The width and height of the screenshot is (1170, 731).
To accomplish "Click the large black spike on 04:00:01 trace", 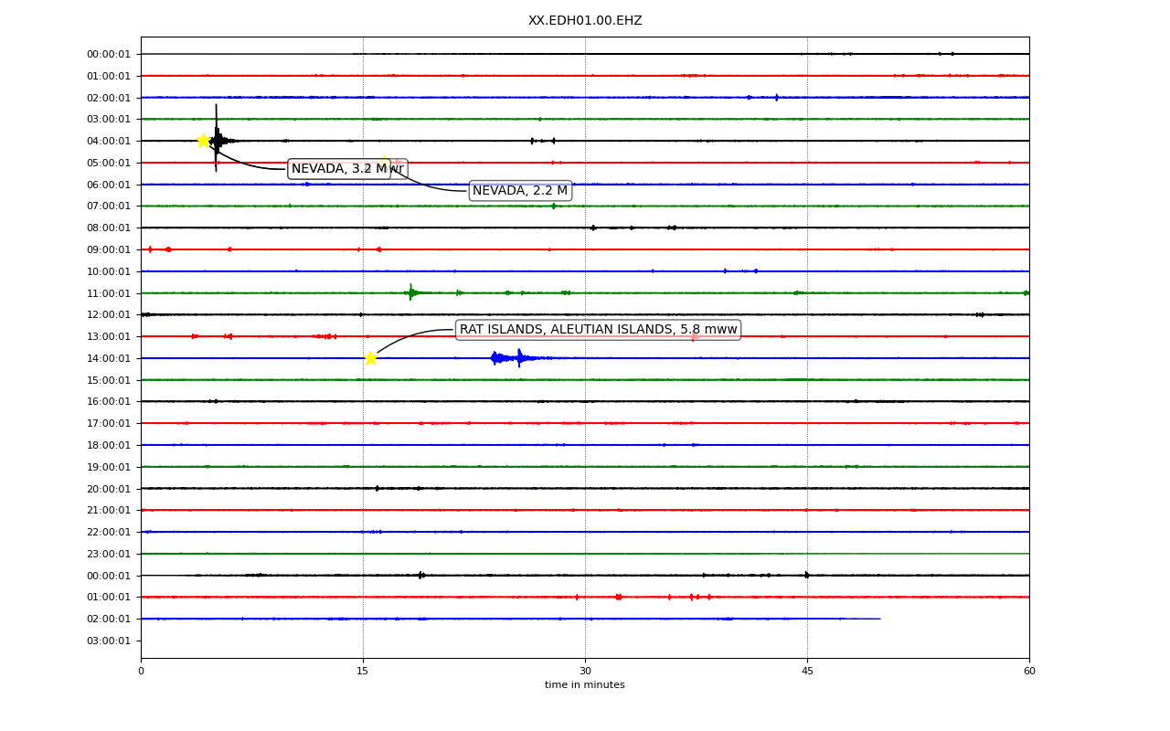I will 217,138.
